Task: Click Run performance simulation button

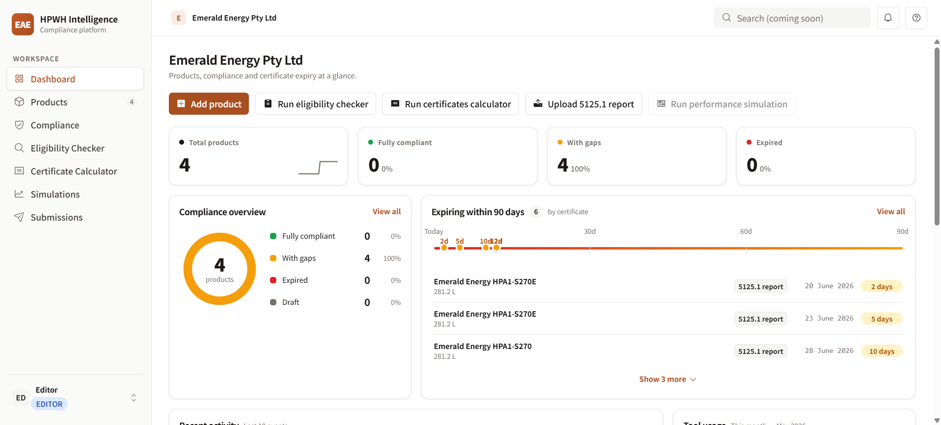Action: pos(722,104)
